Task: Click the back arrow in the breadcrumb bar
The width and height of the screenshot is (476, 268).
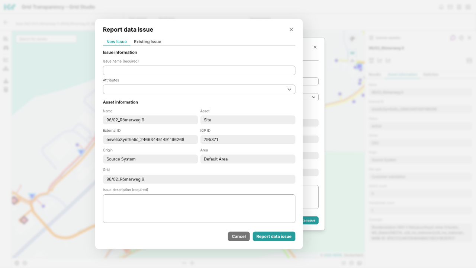Action: pyautogui.click(x=6, y=22)
